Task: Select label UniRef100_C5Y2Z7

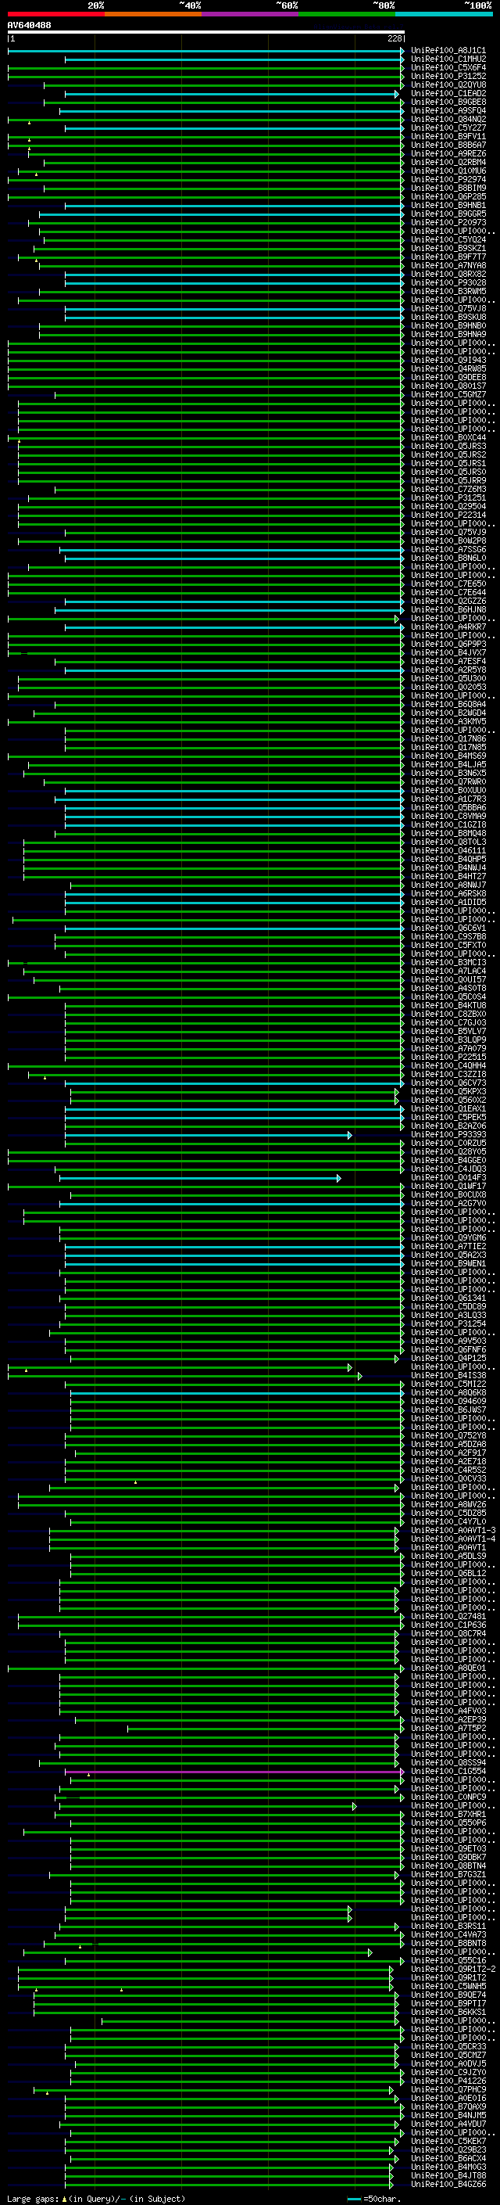Action: (448, 127)
